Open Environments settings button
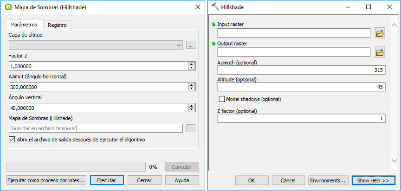Viewport: 401px width, 191px height. tap(329, 180)
